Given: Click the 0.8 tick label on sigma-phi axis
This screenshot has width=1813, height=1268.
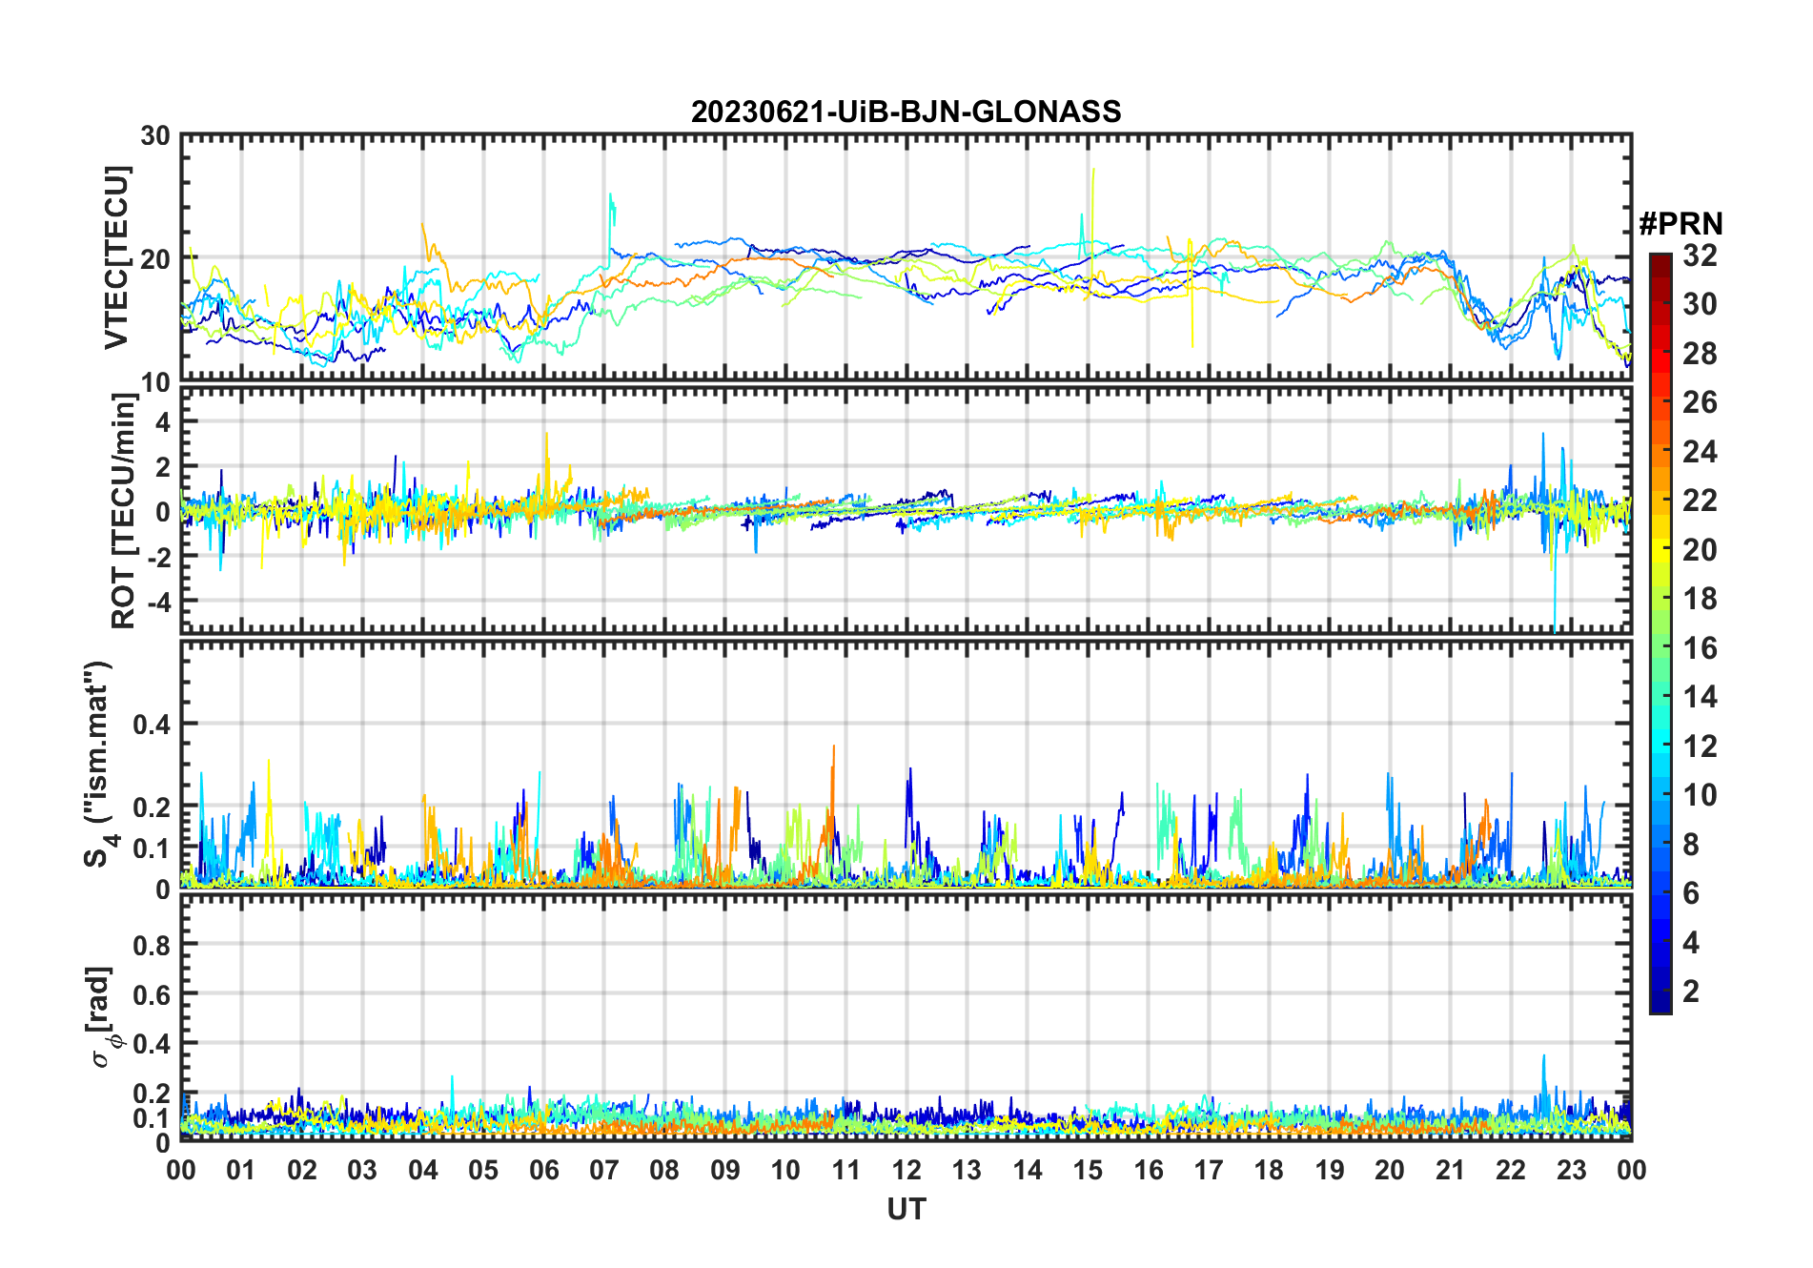Looking at the screenshot, I should (151, 945).
